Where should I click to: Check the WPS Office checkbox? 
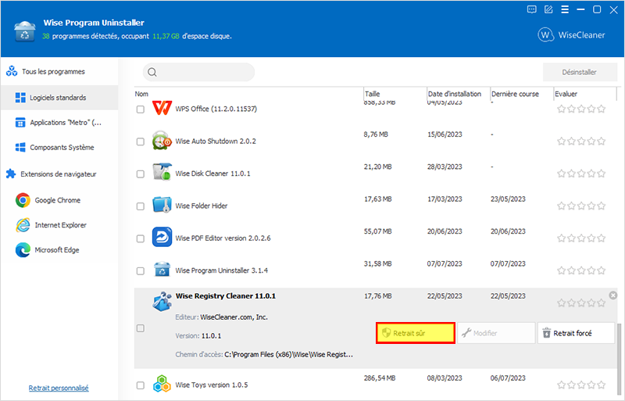(x=141, y=109)
